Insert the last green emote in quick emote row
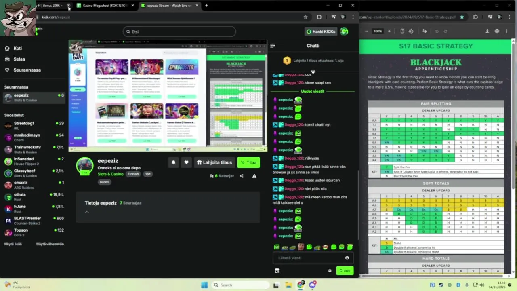 pyautogui.click(x=350, y=247)
